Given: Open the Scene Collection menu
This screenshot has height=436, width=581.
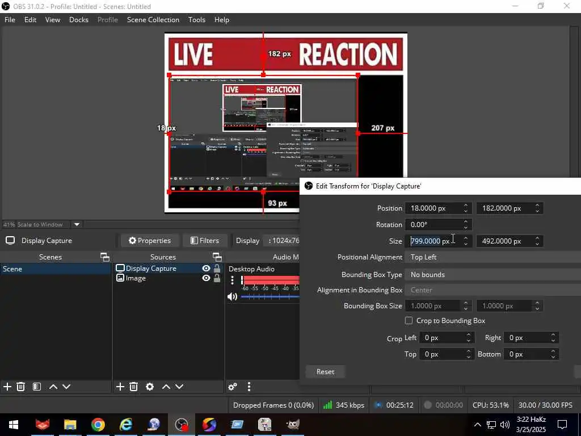Looking at the screenshot, I should pos(153,20).
